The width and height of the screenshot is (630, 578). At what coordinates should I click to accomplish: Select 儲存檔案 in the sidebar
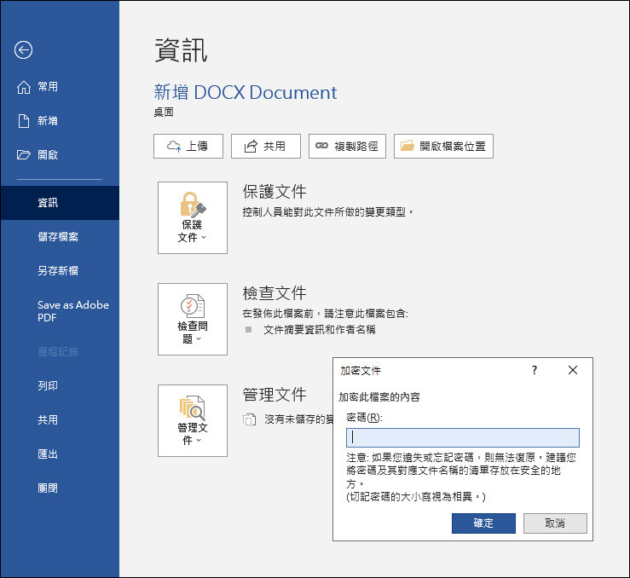[x=60, y=237]
